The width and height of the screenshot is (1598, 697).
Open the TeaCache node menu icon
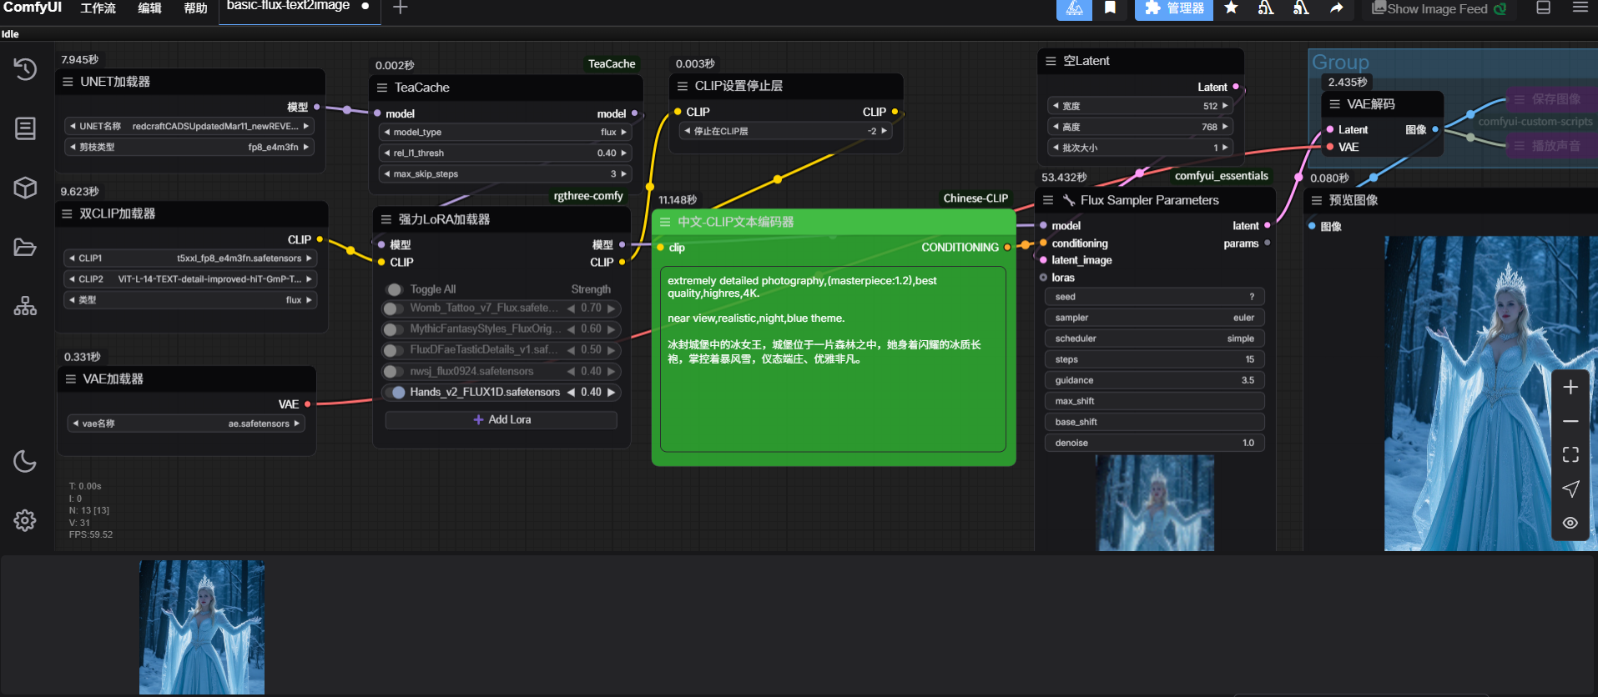point(382,88)
